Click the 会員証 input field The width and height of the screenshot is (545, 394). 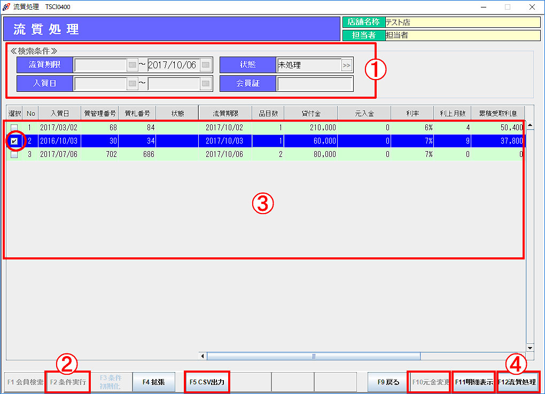[315, 84]
